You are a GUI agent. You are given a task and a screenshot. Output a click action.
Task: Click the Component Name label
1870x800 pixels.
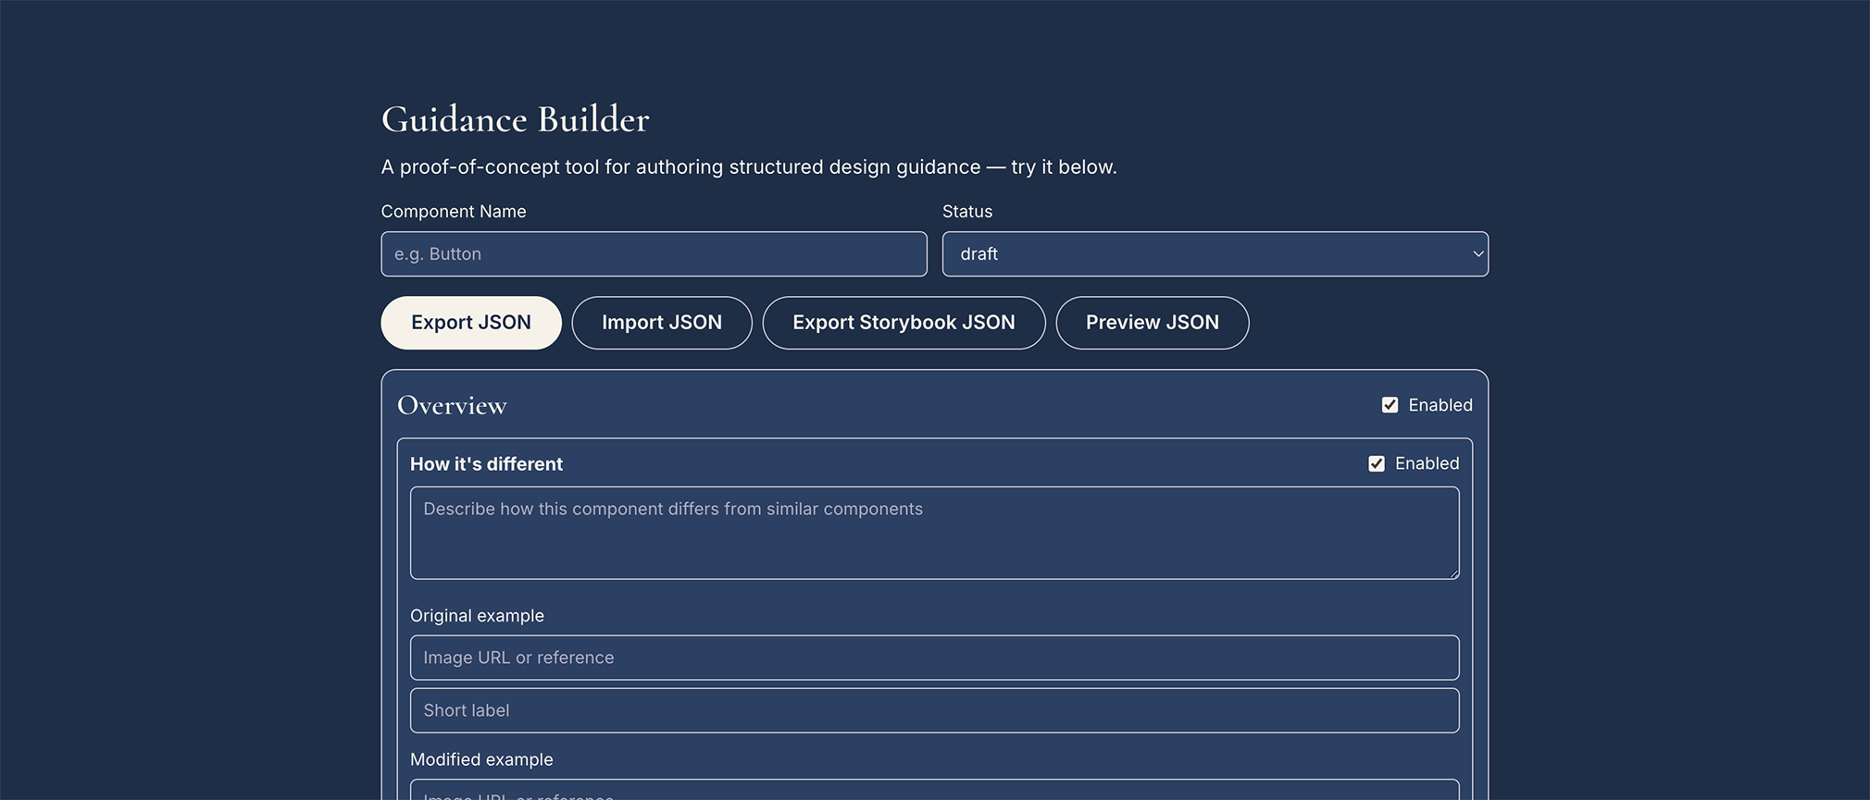[454, 212]
